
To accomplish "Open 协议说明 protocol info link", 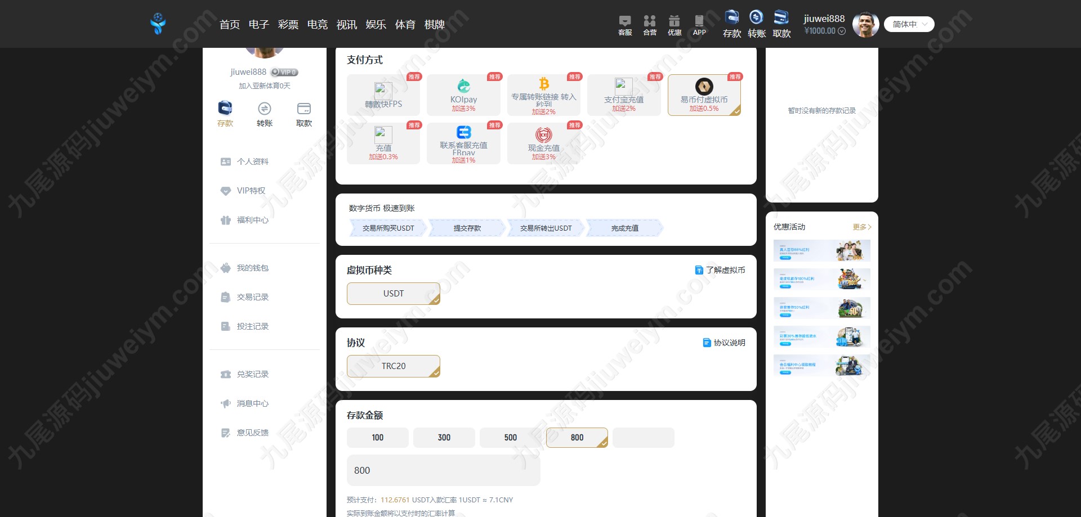I will pos(724,343).
